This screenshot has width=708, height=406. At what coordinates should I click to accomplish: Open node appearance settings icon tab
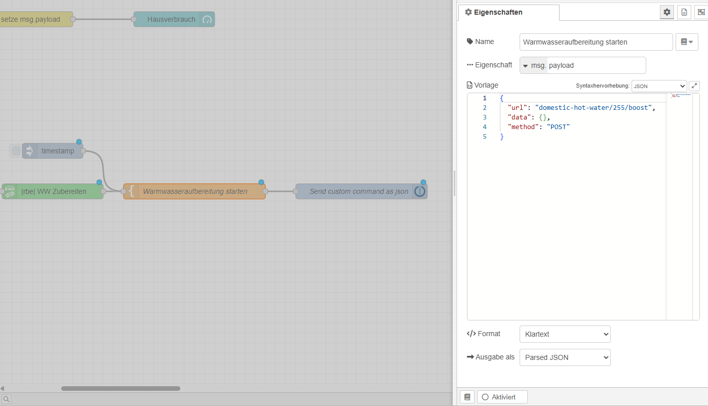coord(701,12)
